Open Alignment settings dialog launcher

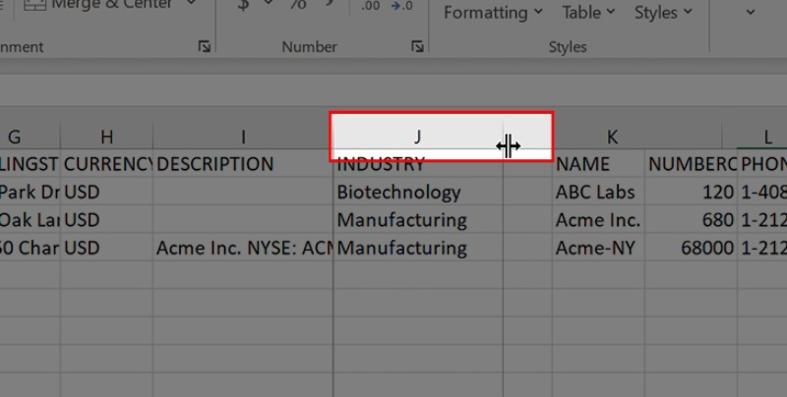pos(204,46)
